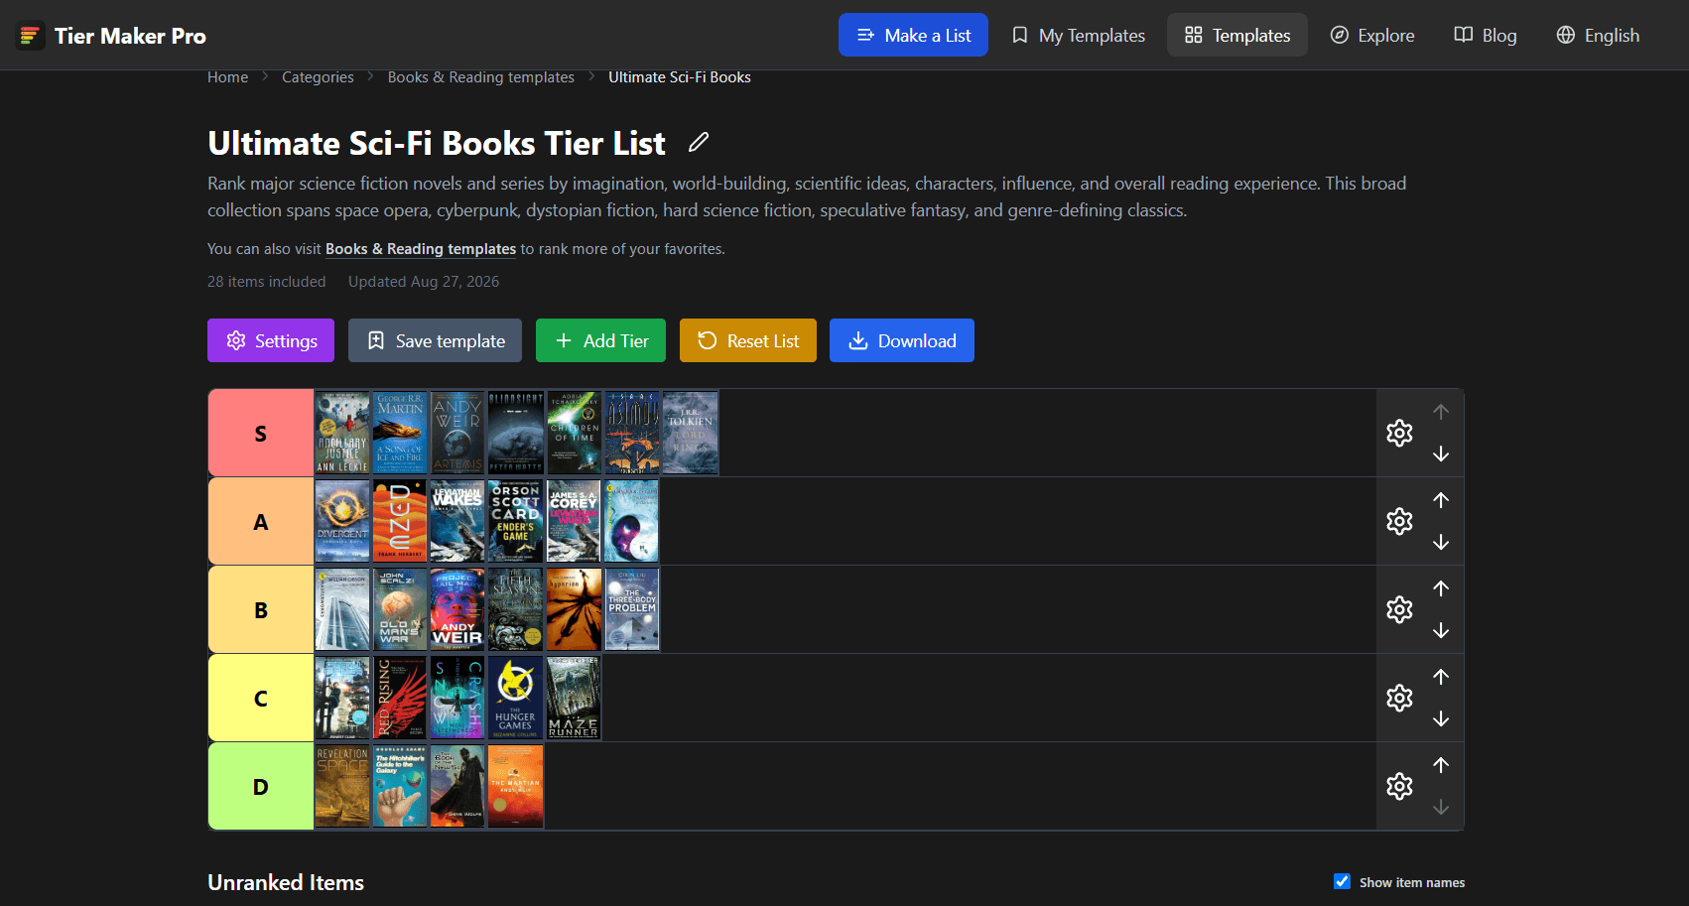Image resolution: width=1689 pixels, height=906 pixels.
Task: Select Blindsight book cover
Action: tap(516, 433)
